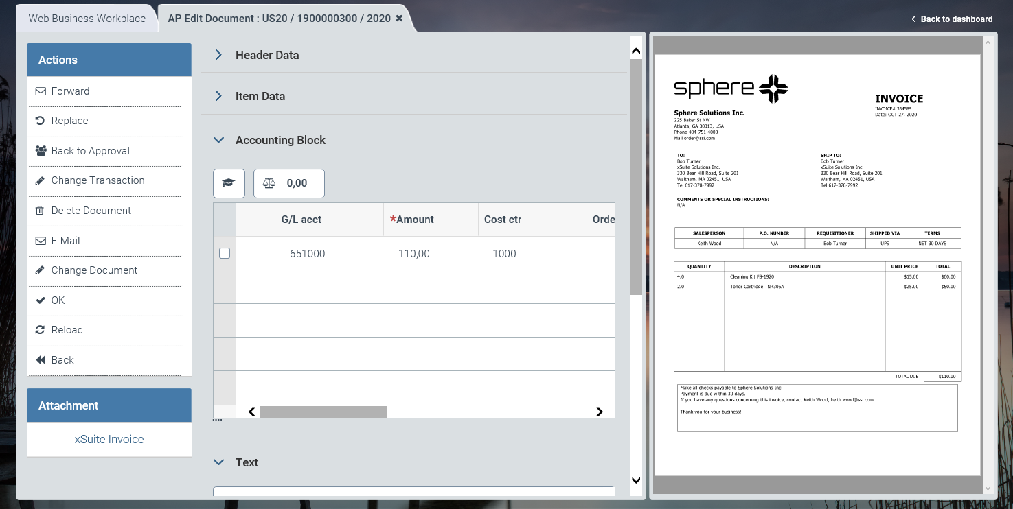The image size is (1013, 509).
Task: Click the accounting table horizontal scrollbar thumb
Action: [323, 412]
